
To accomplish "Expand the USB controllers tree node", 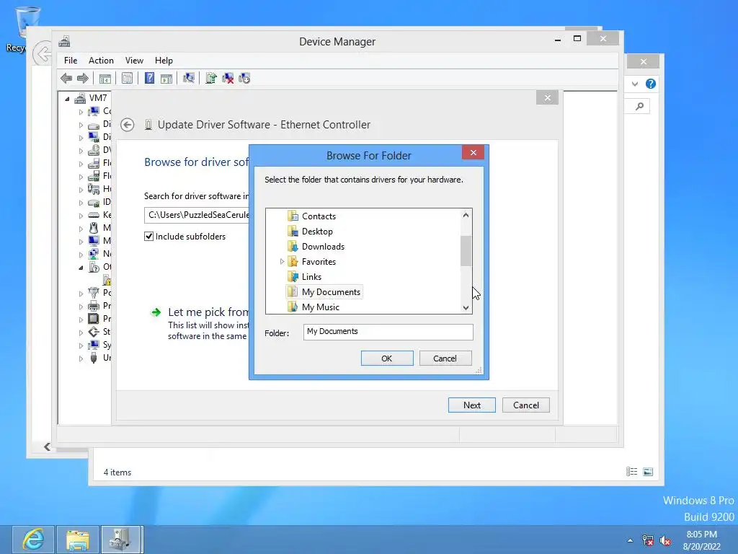I will click(x=81, y=359).
